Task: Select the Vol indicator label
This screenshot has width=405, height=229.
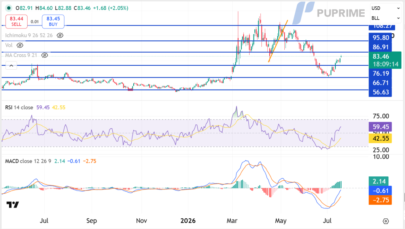Action: 9,45
